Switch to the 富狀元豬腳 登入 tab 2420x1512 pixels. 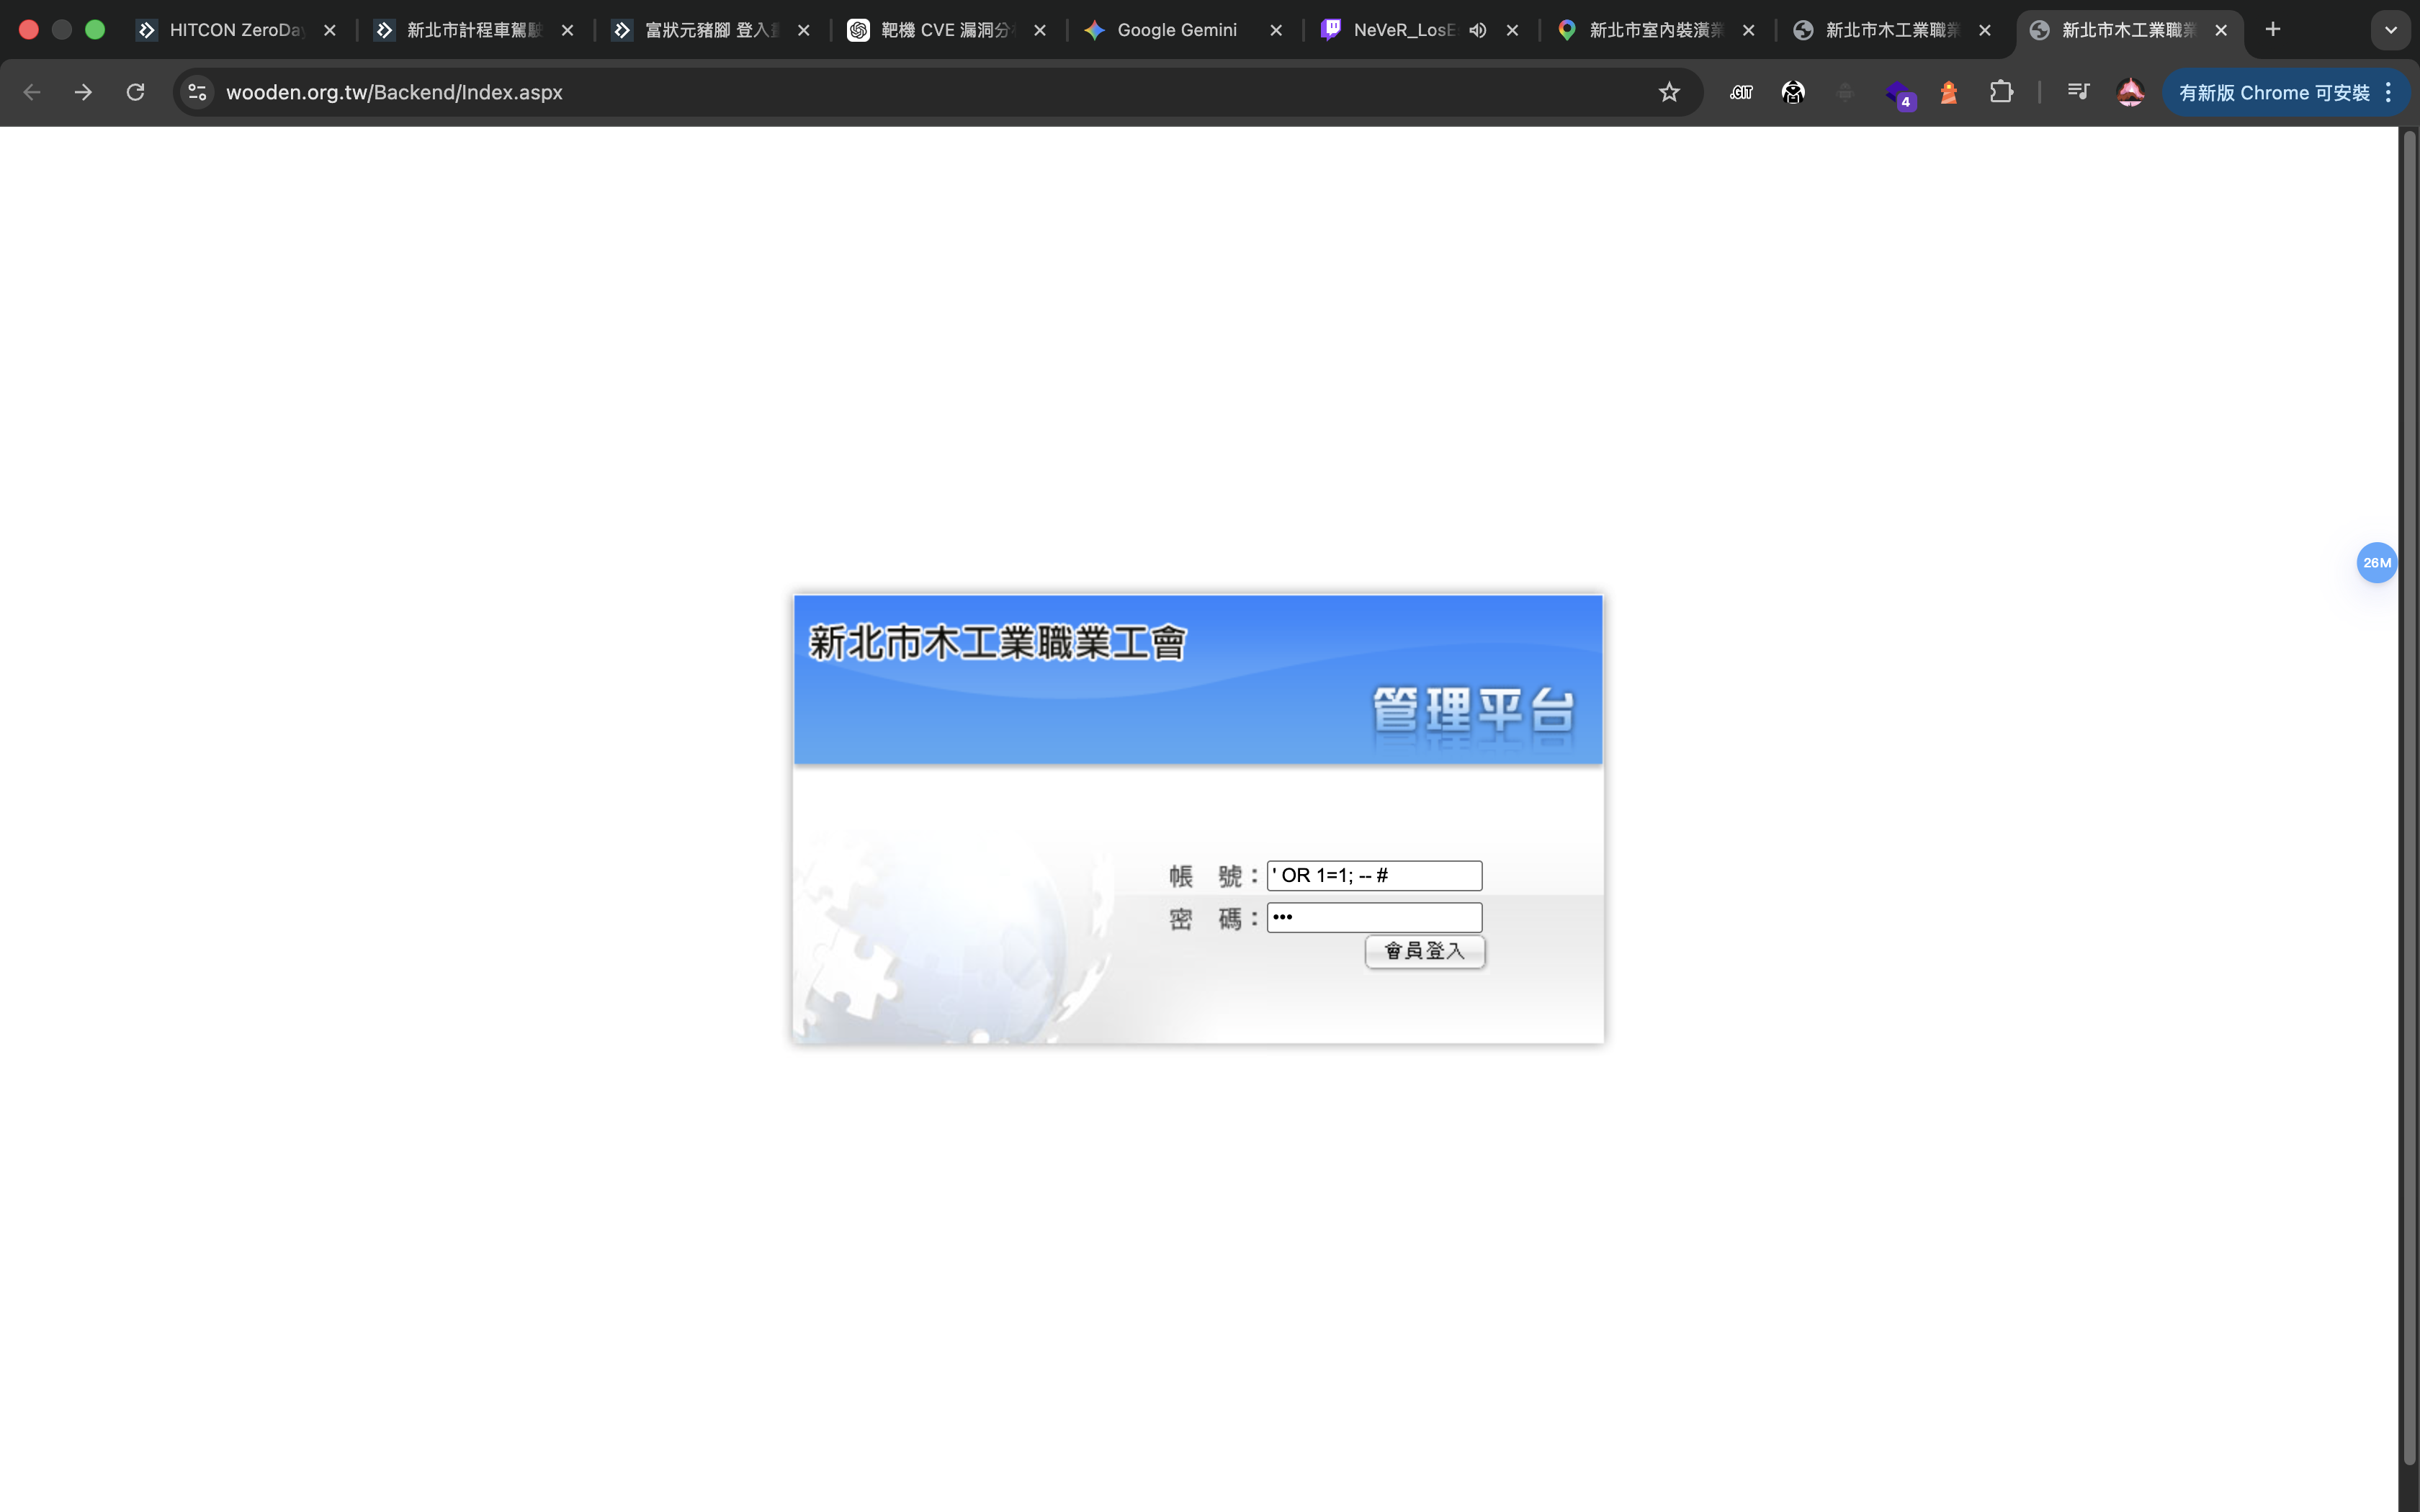710,30
